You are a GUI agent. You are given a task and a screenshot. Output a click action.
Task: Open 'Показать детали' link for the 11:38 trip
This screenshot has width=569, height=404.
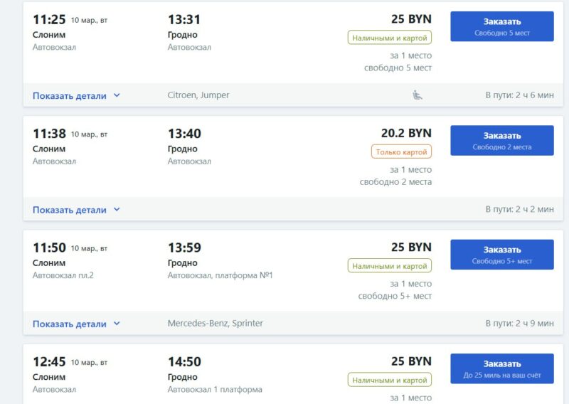coord(70,210)
